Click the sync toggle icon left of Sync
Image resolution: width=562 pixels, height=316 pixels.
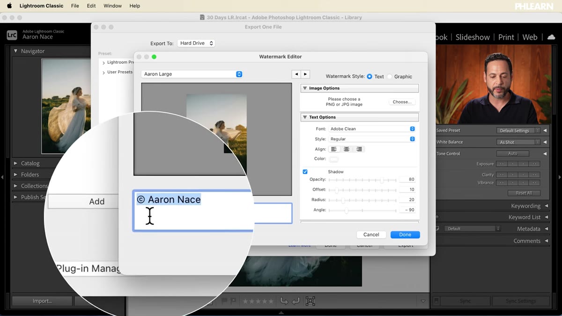436,301
